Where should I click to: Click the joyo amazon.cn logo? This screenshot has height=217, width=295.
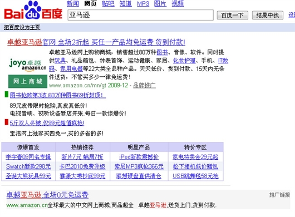(x=28, y=65)
